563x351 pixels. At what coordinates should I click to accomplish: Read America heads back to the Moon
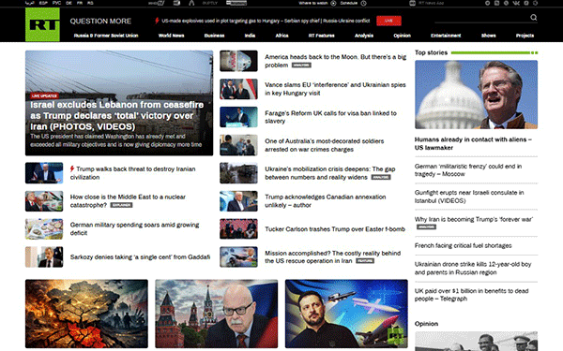tap(335, 61)
